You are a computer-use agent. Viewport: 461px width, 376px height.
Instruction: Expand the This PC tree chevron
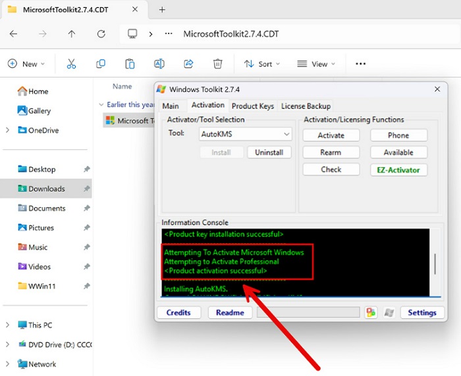tap(8, 325)
